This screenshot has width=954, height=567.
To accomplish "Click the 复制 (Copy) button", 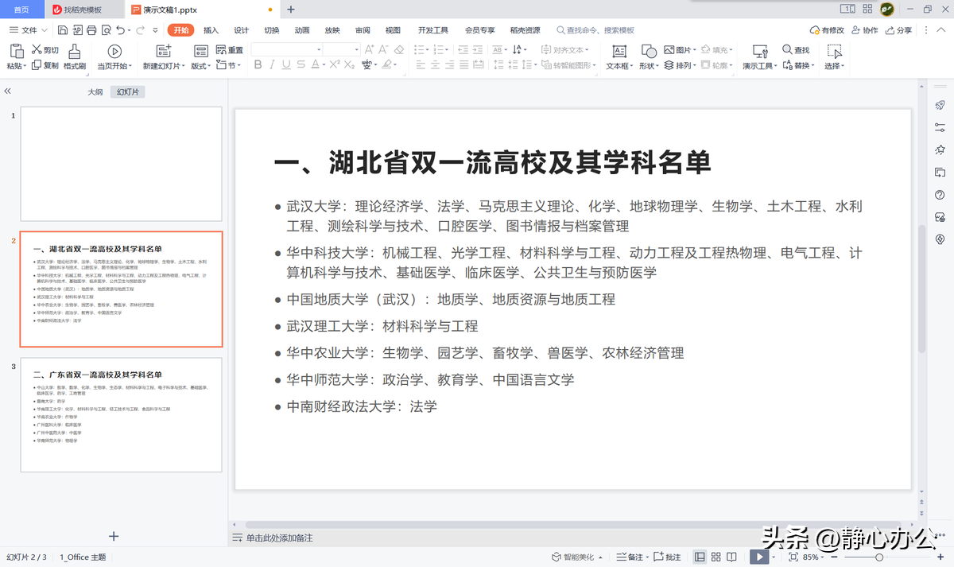I will point(45,65).
